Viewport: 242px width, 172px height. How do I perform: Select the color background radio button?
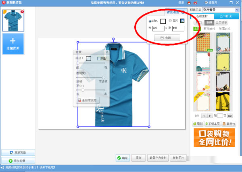150,21
